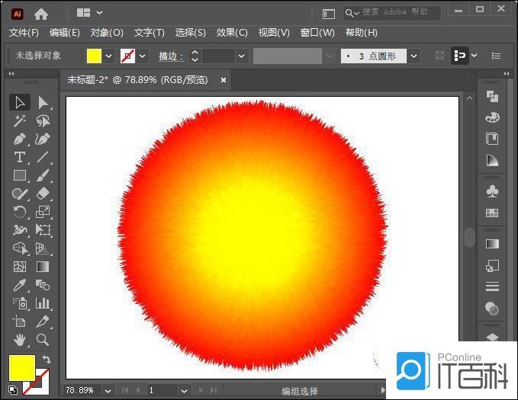
Task: Pick the Rectangle tool
Action: point(20,176)
